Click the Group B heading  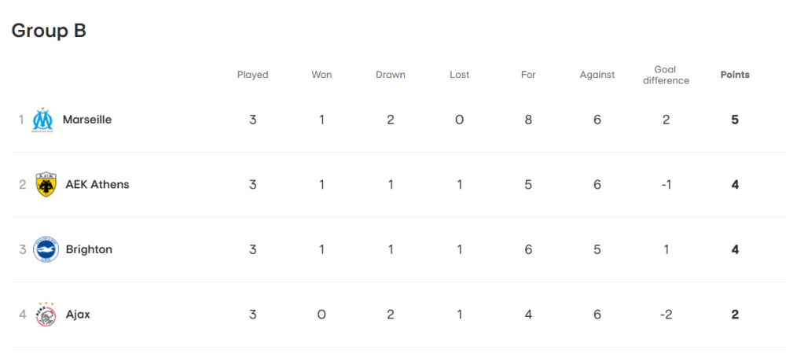tap(49, 31)
